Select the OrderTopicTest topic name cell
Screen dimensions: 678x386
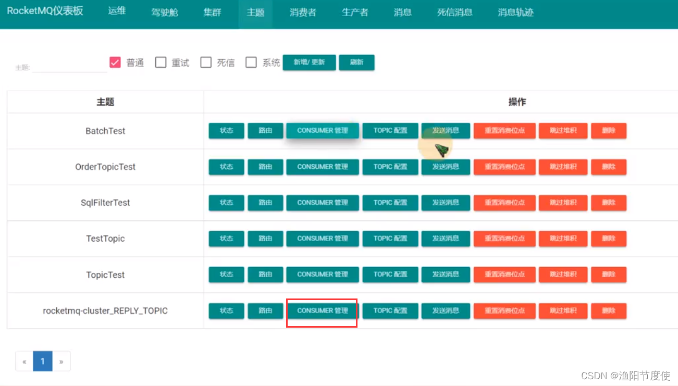tap(105, 167)
